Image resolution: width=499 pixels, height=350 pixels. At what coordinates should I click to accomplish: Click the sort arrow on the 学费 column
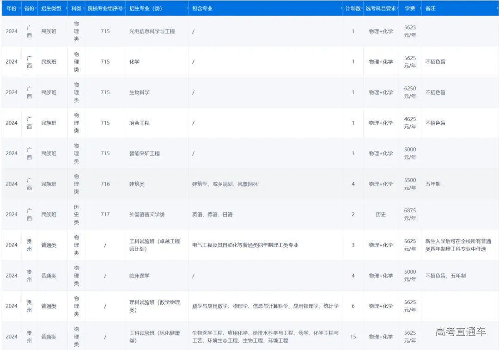[420, 8]
